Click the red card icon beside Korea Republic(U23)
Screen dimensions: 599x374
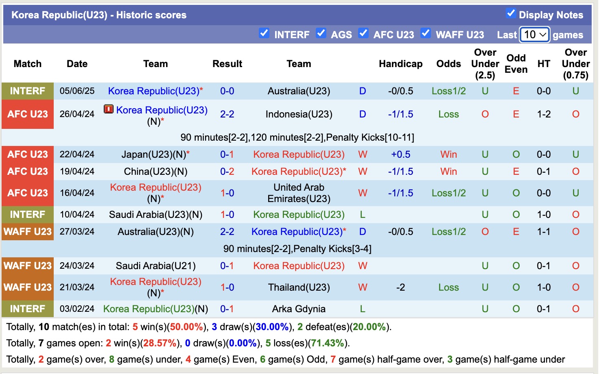click(108, 109)
